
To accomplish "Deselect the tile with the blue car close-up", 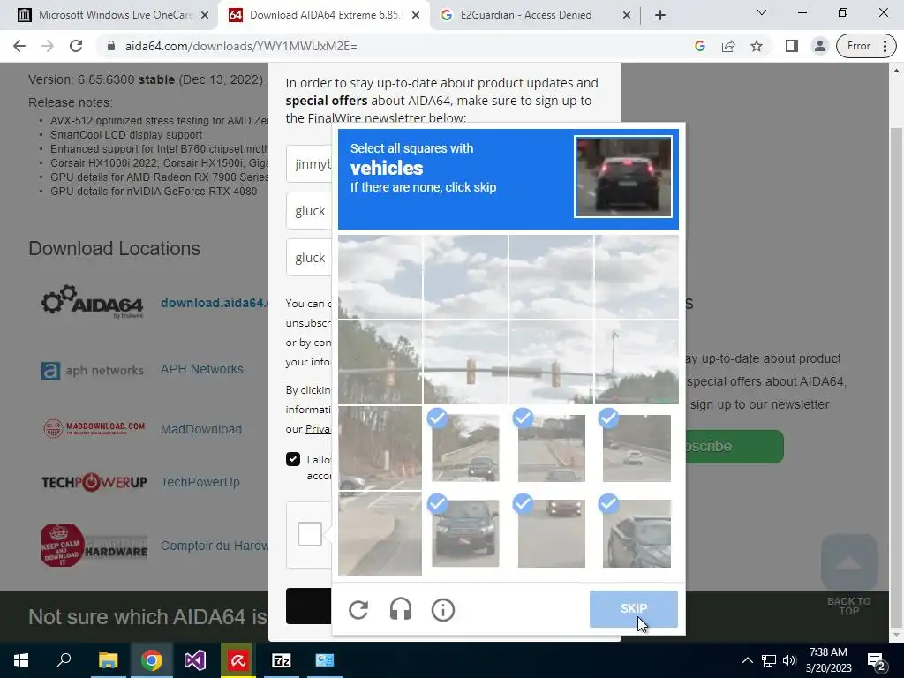I will coord(637,533).
